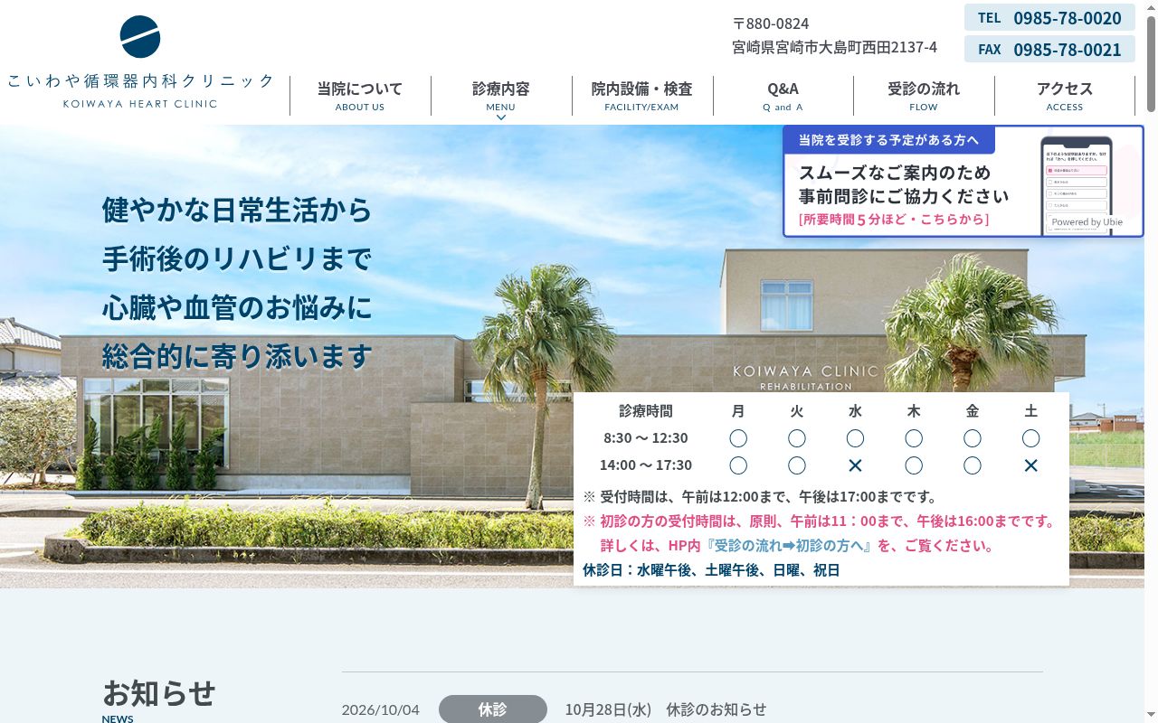Click the 水 column header
The image size is (1158, 723).
(855, 411)
